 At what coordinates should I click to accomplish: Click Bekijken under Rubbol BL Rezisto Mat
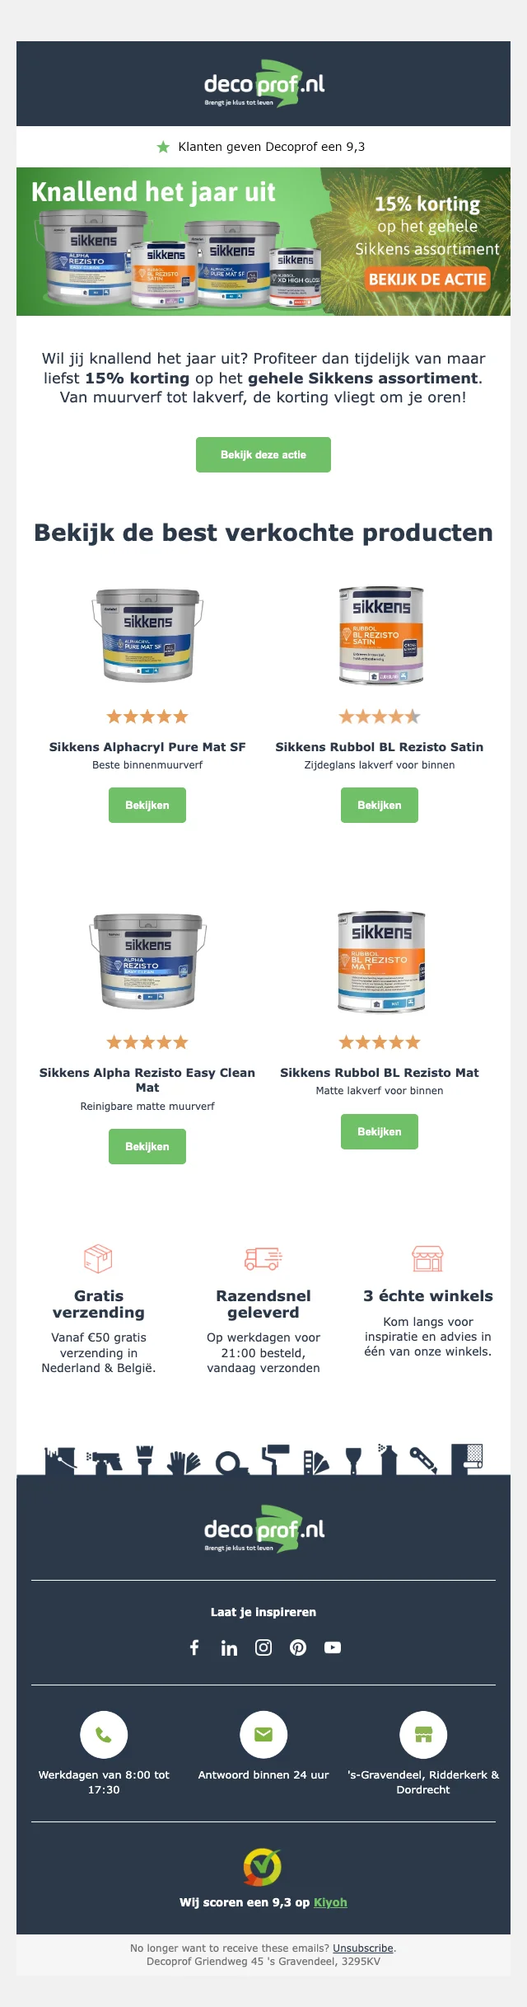point(380,1131)
